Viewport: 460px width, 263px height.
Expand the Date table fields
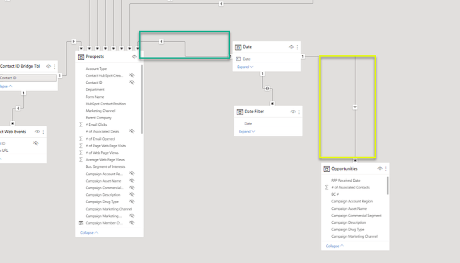point(245,67)
